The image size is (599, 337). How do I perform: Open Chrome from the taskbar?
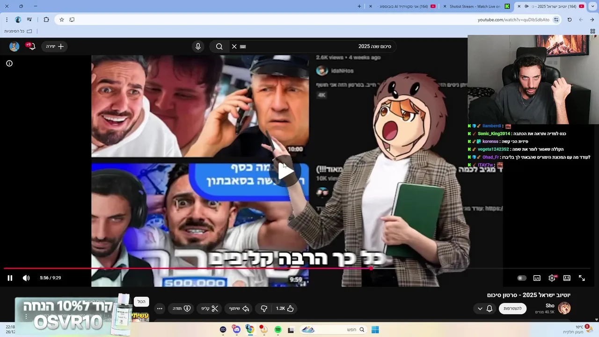tap(250, 330)
